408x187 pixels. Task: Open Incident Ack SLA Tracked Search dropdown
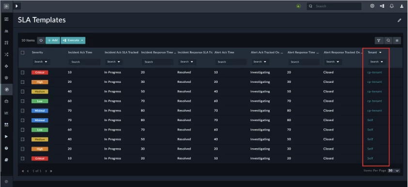point(114,62)
